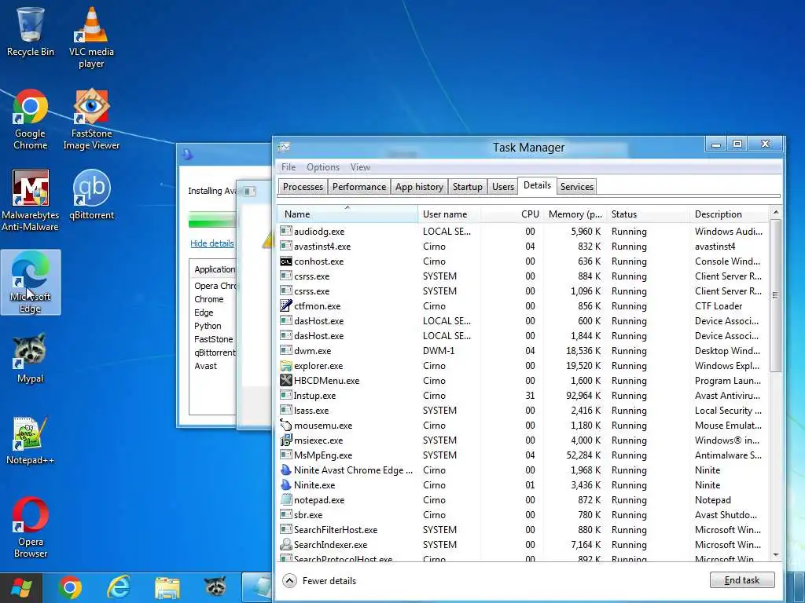Open File Explorer from the taskbar
The width and height of the screenshot is (805, 603).
point(167,587)
